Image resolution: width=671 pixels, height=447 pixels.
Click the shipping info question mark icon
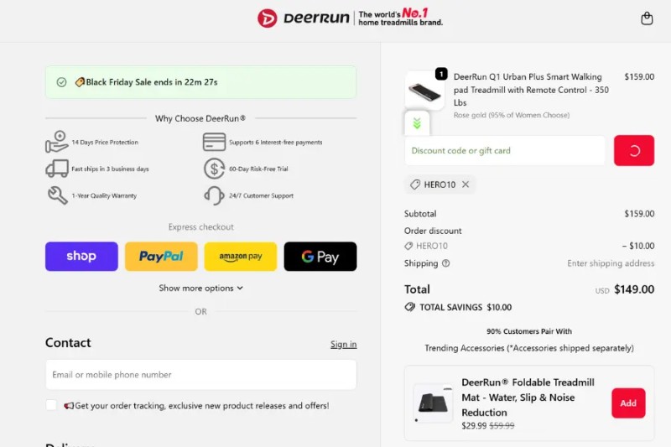[x=446, y=263]
